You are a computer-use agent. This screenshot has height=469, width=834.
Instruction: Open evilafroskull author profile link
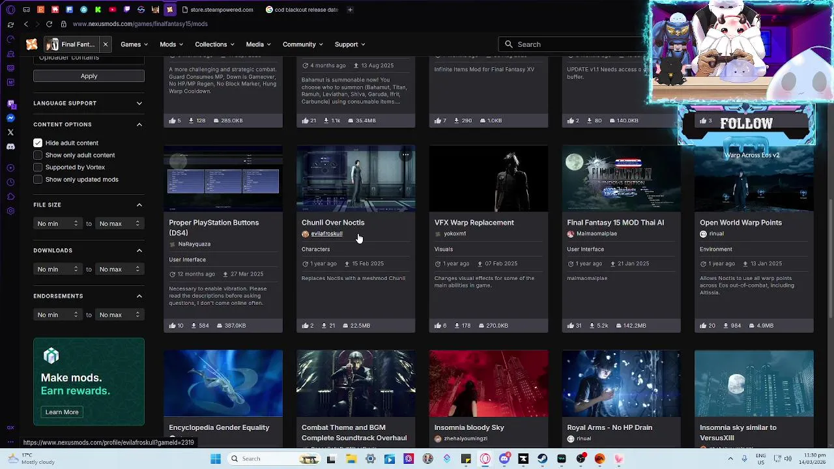point(326,234)
